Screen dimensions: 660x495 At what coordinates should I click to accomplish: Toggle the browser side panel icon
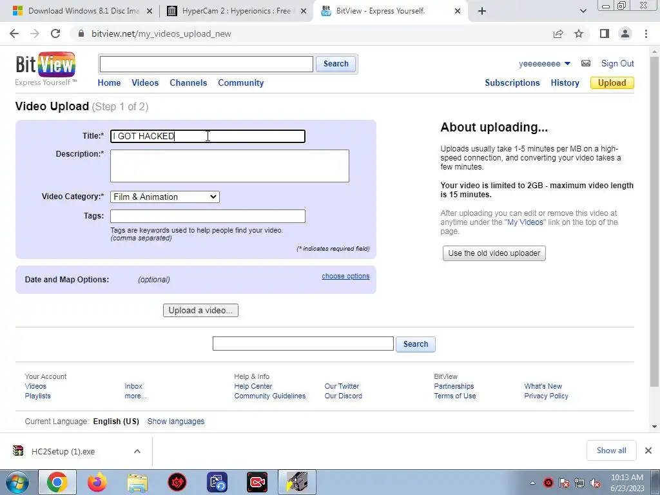point(605,34)
